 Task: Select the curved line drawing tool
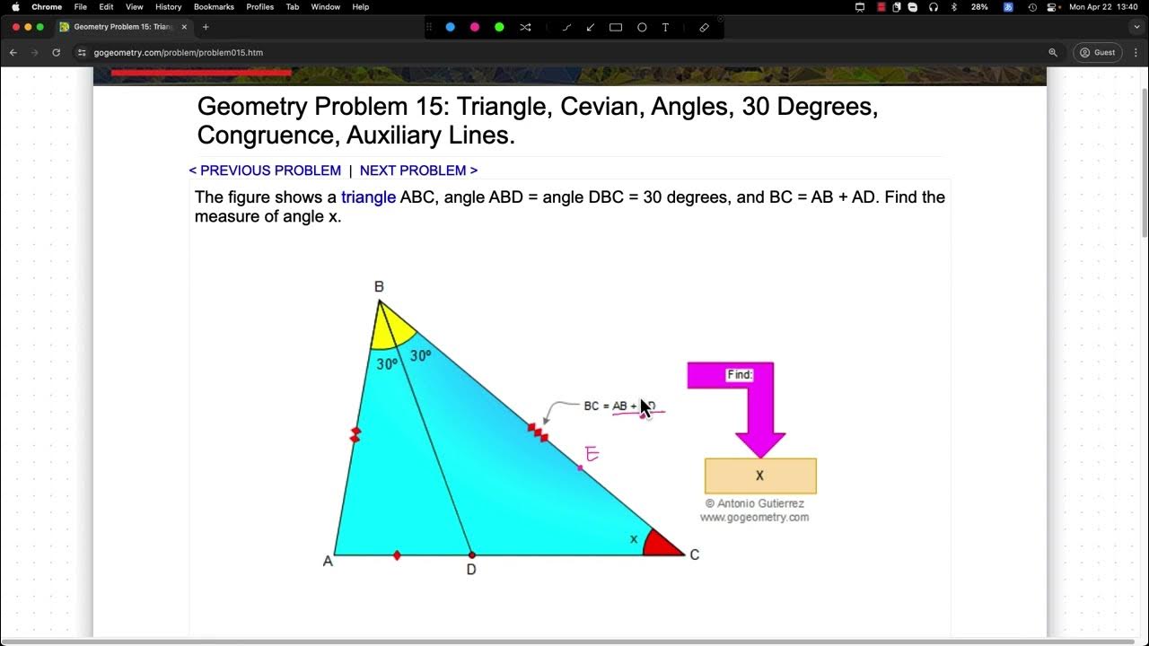[566, 27]
